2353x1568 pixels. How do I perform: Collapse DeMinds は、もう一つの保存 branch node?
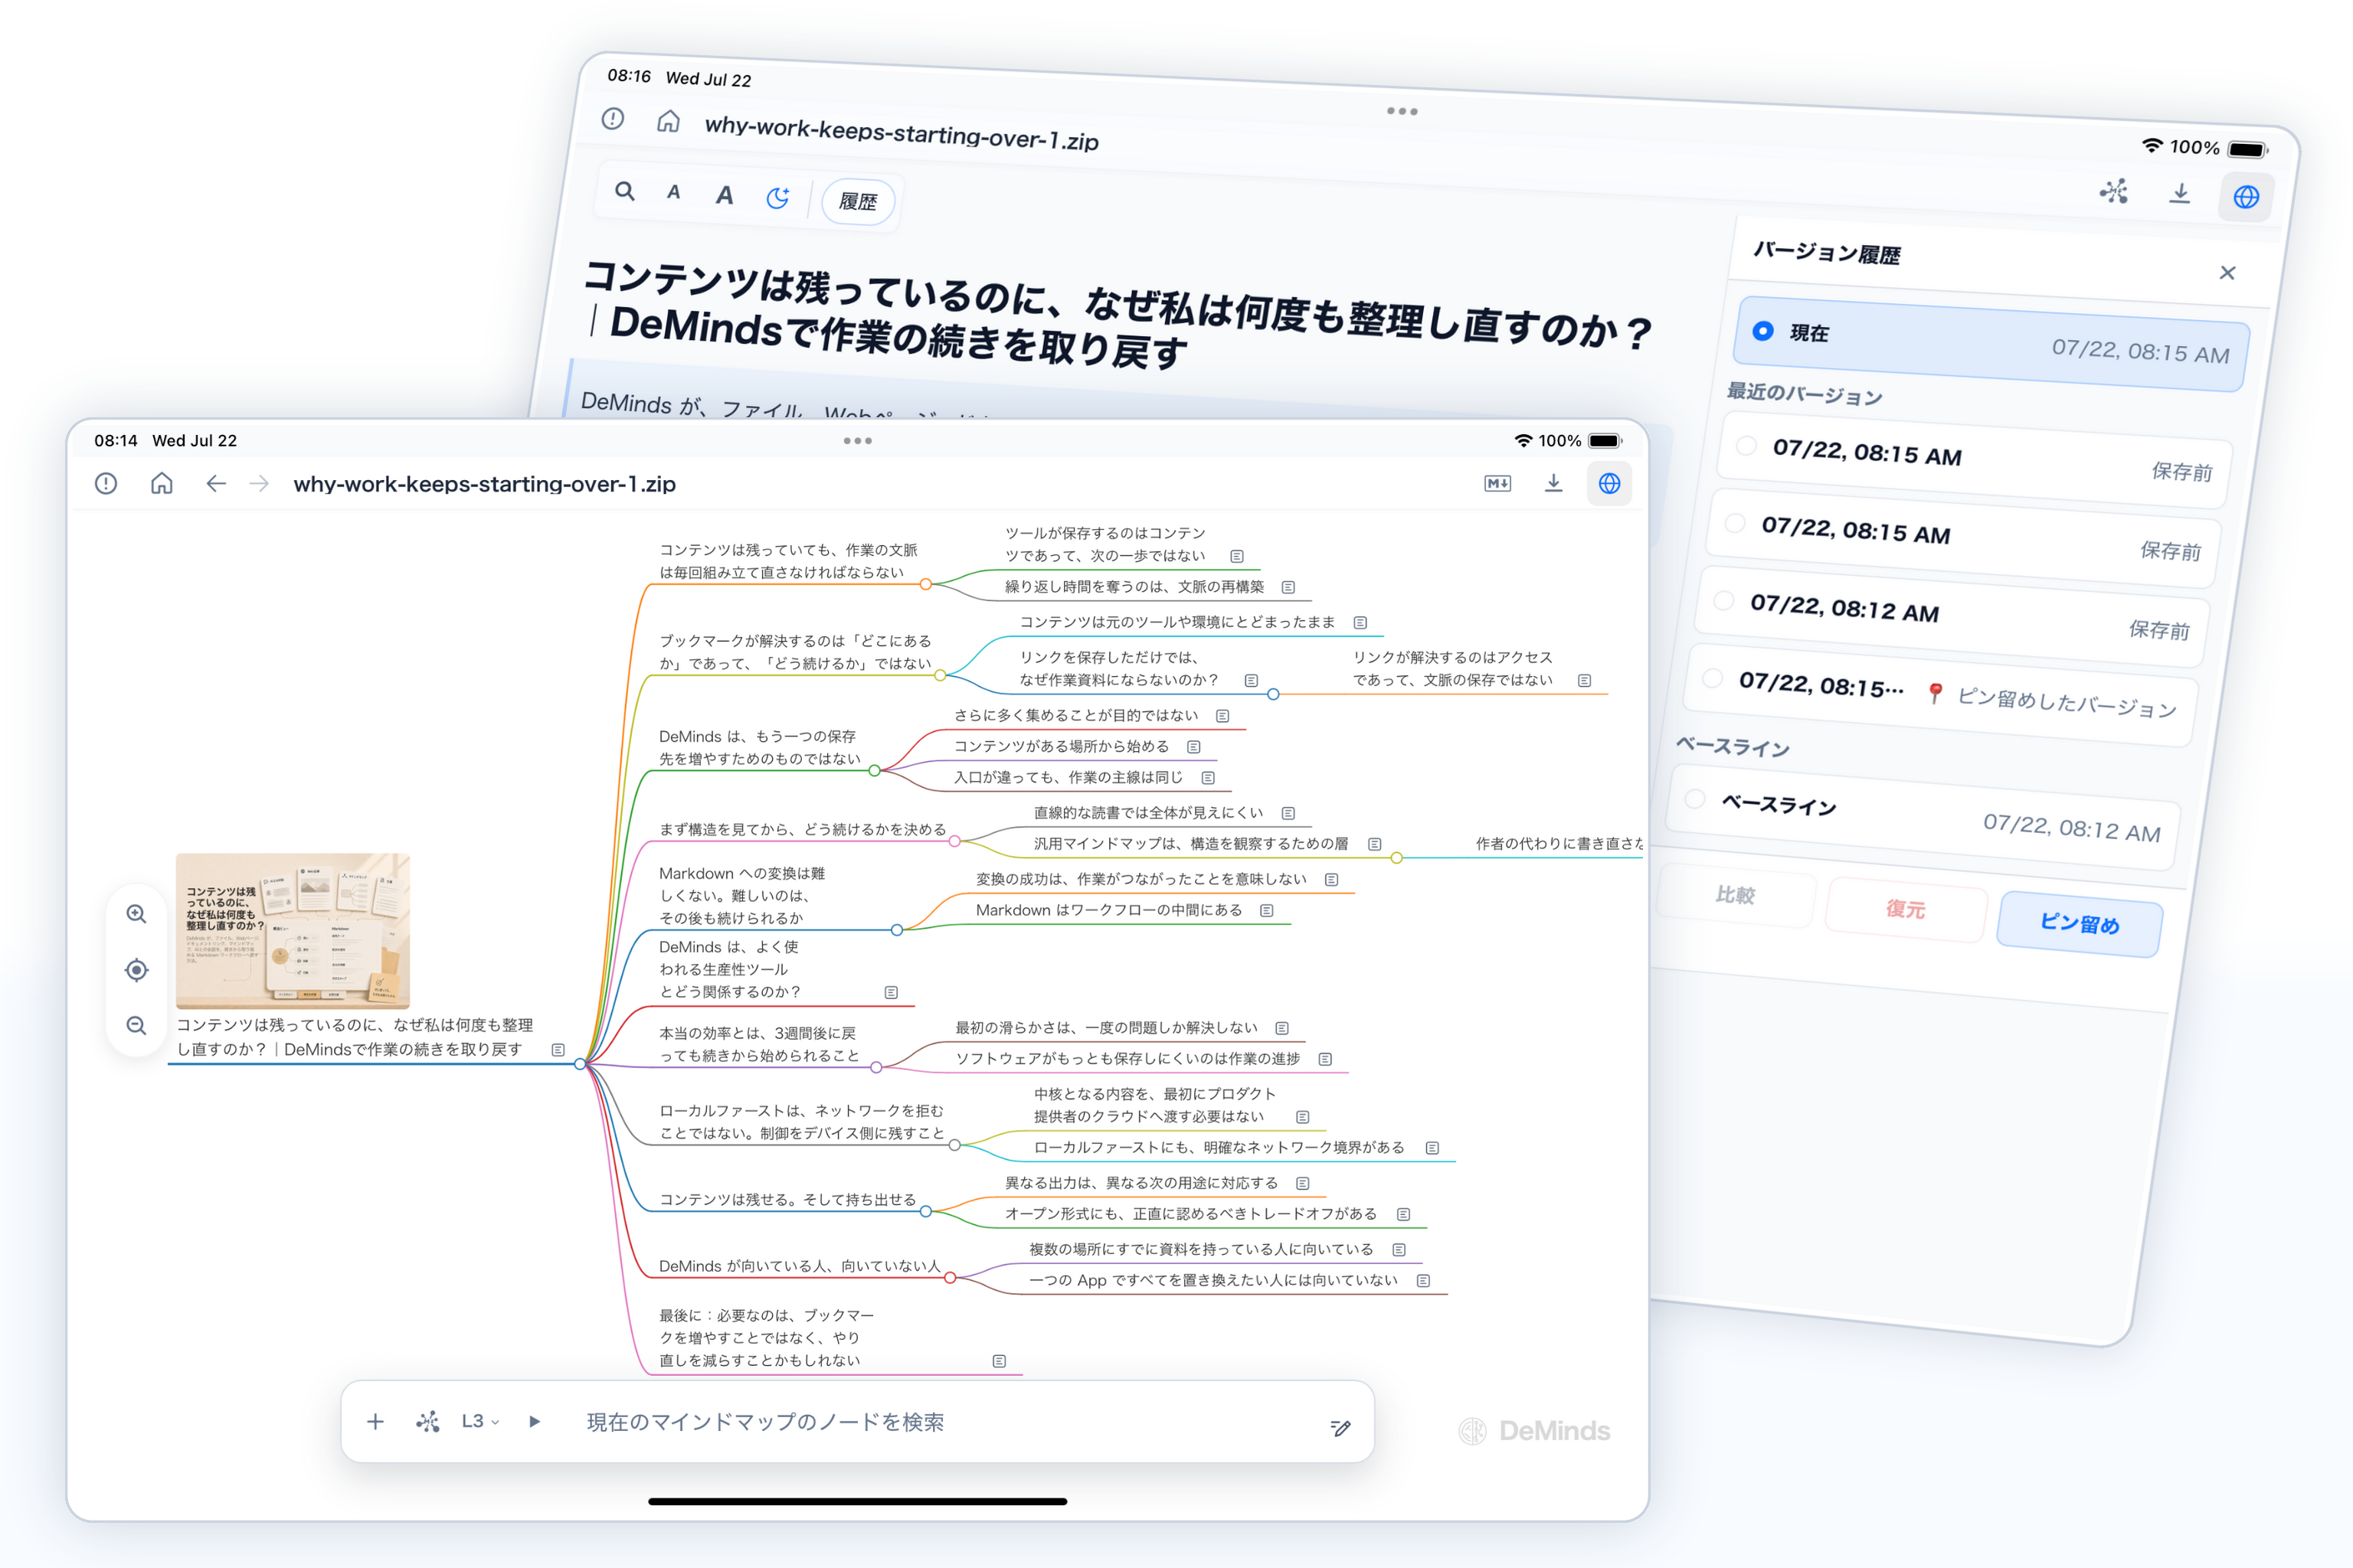[875, 771]
